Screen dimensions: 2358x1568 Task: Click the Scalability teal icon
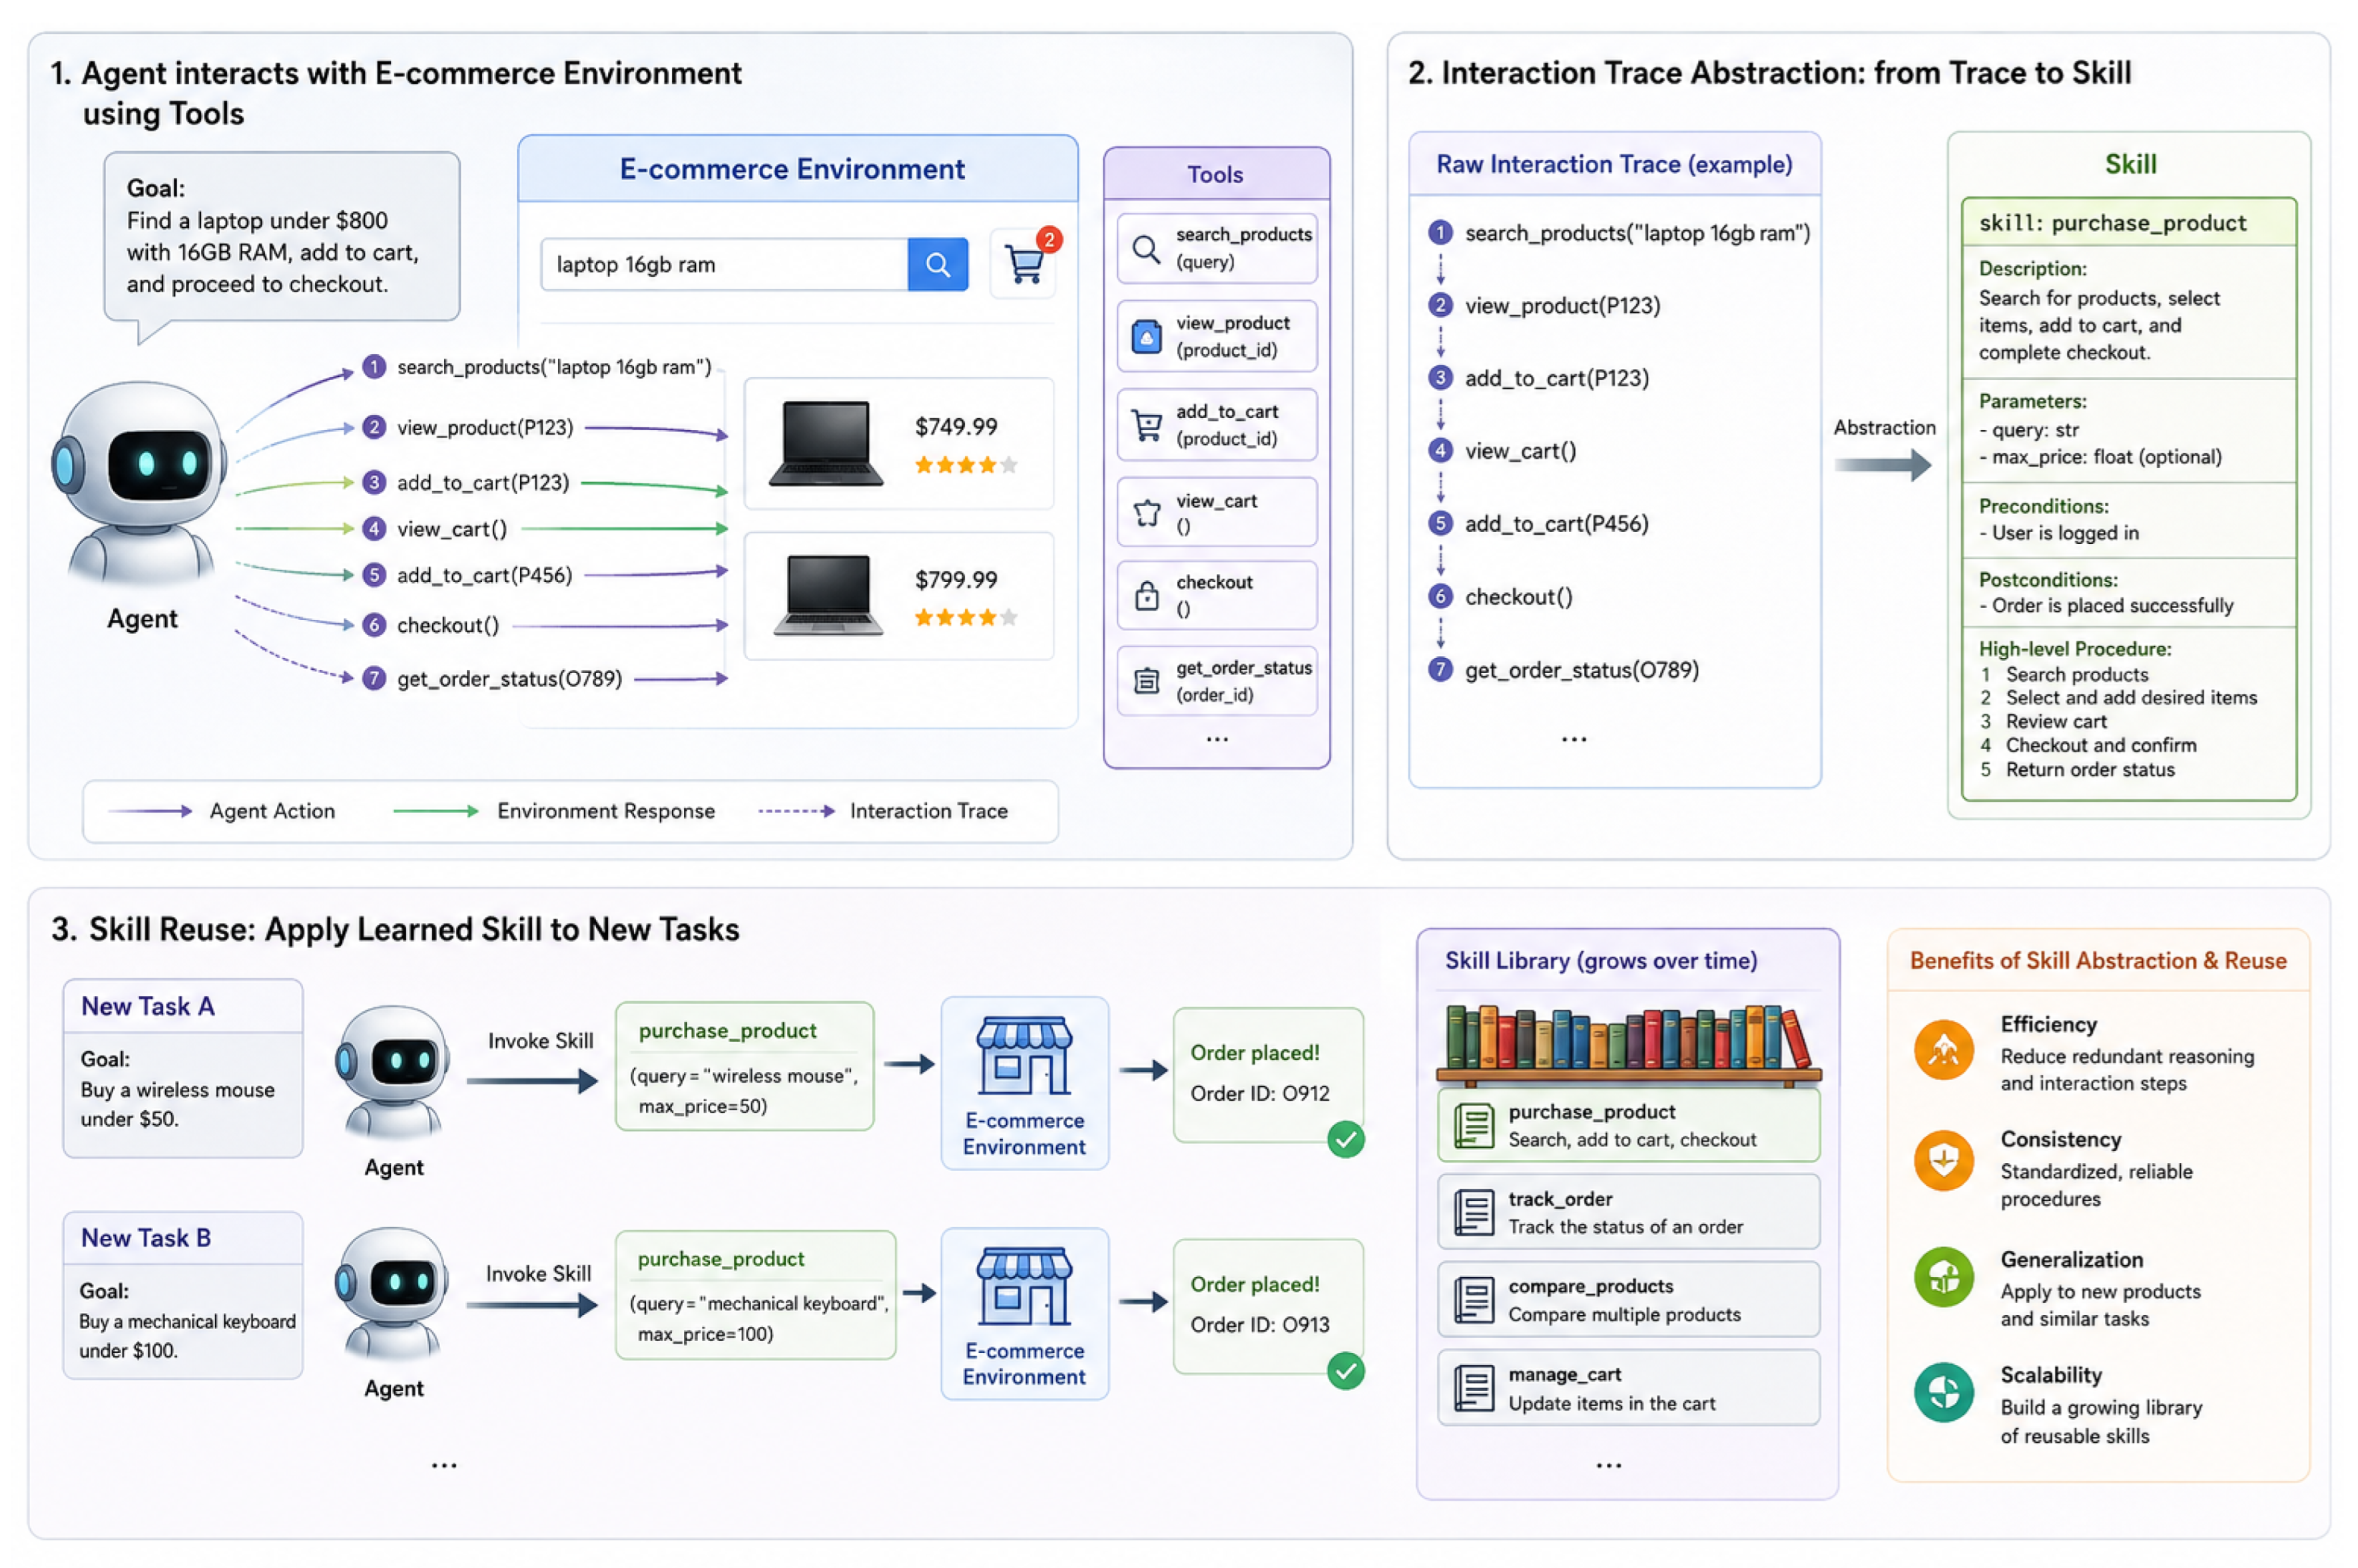(x=1943, y=1392)
